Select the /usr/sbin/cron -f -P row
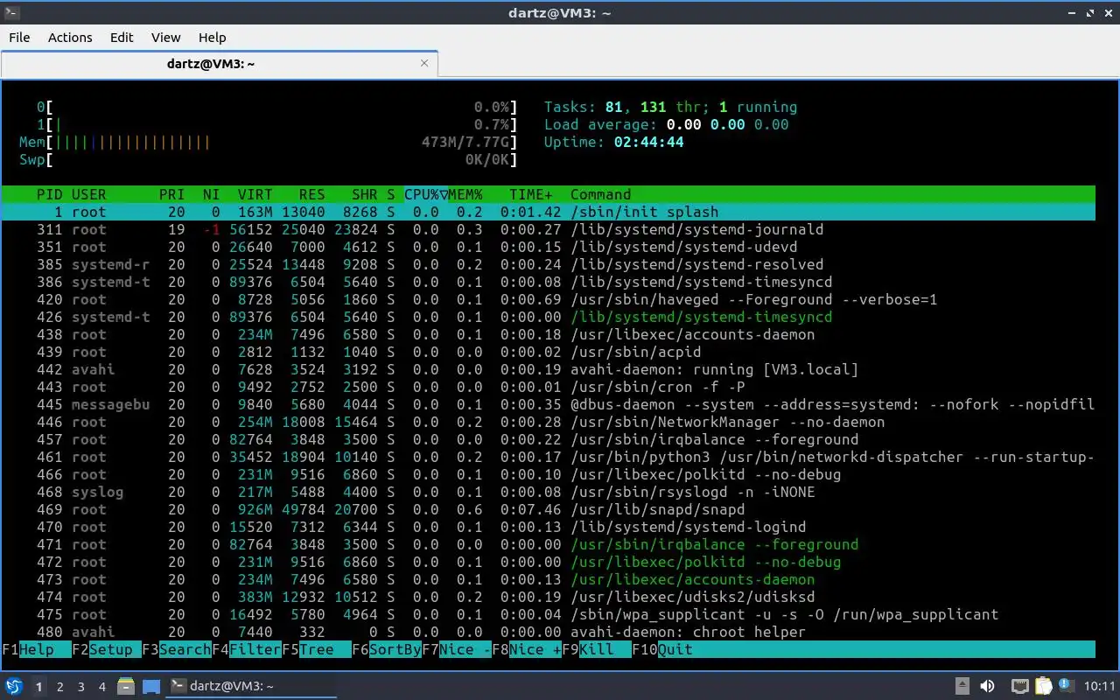Screen dimensions: 1120x700 point(548,387)
